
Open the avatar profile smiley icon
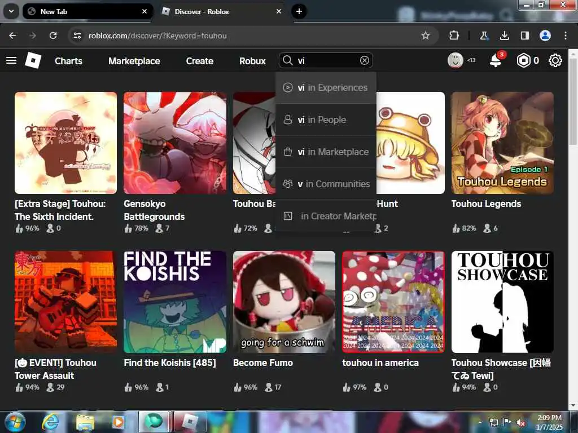click(456, 60)
